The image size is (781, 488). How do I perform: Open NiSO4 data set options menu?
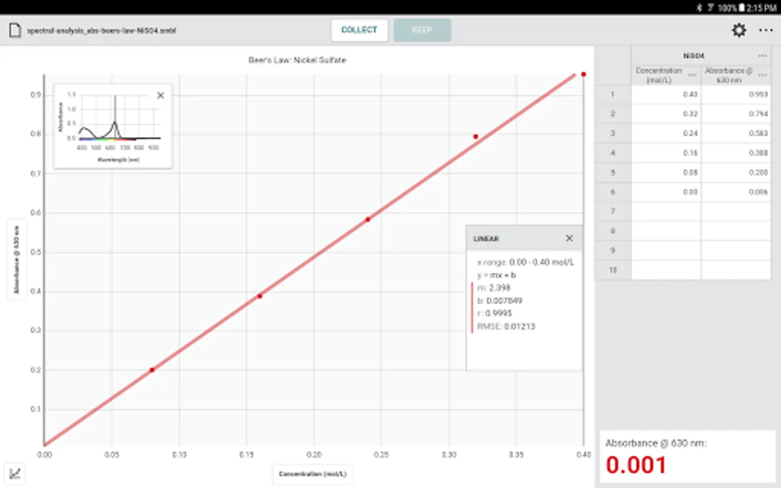[763, 56]
